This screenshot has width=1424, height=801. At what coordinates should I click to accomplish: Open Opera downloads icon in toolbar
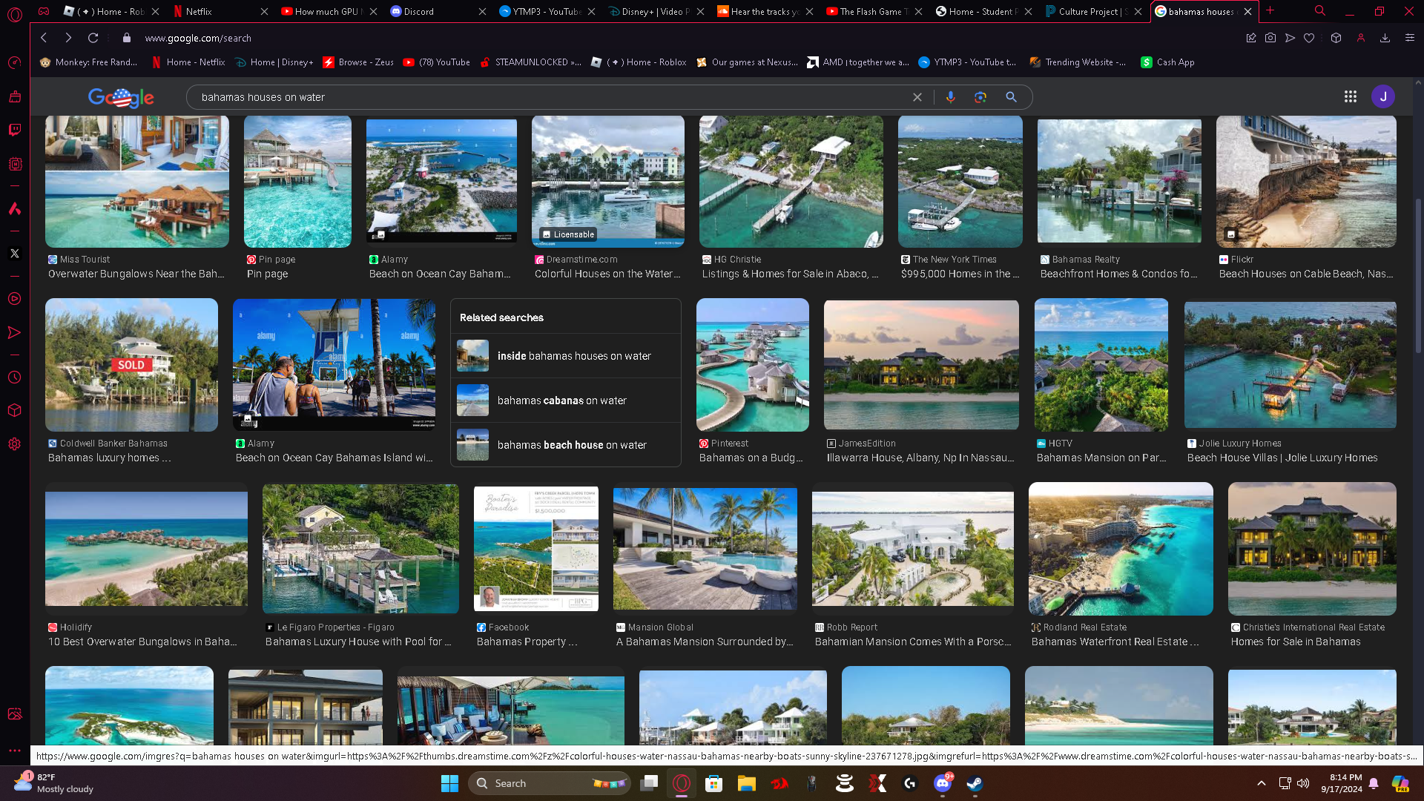pos(1385,38)
